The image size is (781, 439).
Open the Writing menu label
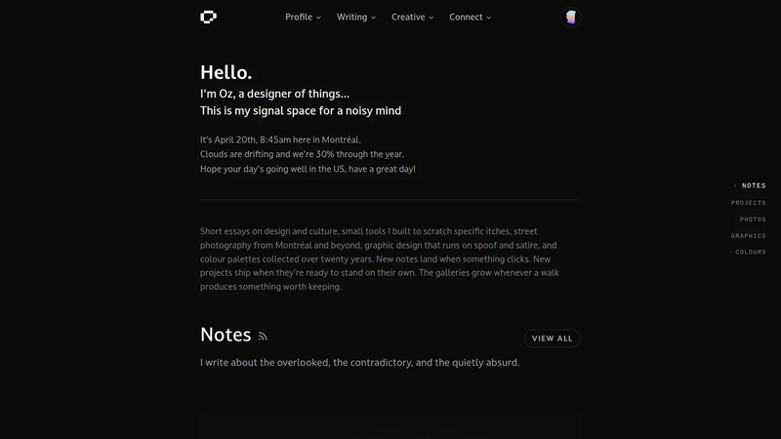click(x=351, y=17)
